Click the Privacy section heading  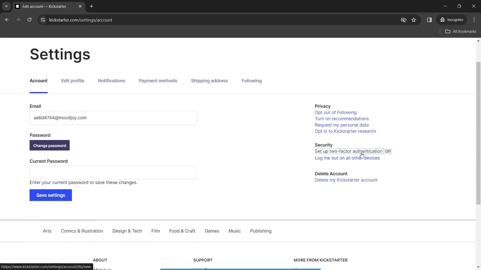[323, 106]
